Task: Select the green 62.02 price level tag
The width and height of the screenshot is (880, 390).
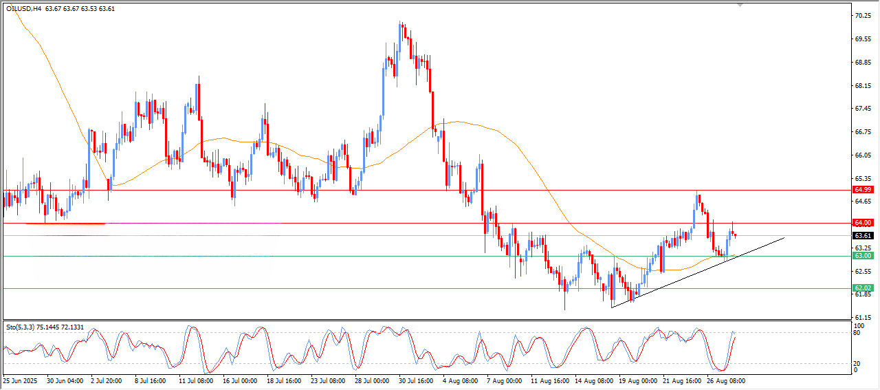Action: click(863, 288)
